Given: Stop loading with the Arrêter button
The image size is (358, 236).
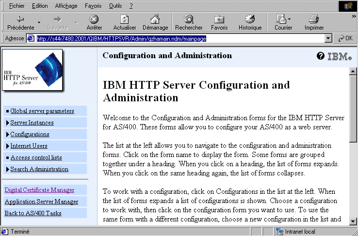Looking at the screenshot, I should coord(94,23).
